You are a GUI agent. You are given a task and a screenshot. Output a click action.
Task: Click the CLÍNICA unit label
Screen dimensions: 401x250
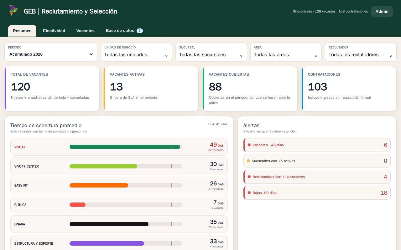(x=20, y=205)
